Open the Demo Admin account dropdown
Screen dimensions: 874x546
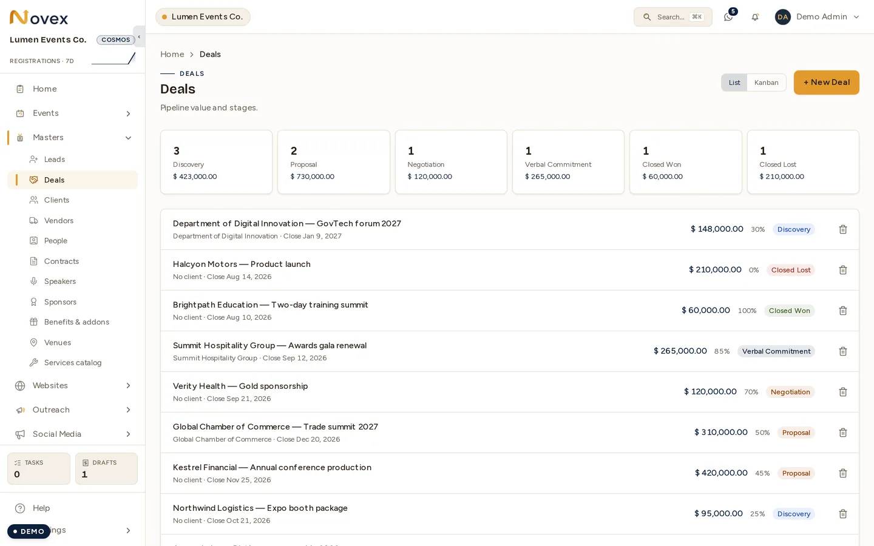point(817,17)
